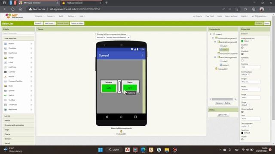Switch to the Firebase console browser tab
This screenshot has height=154, width=275.
[x=81, y=3]
